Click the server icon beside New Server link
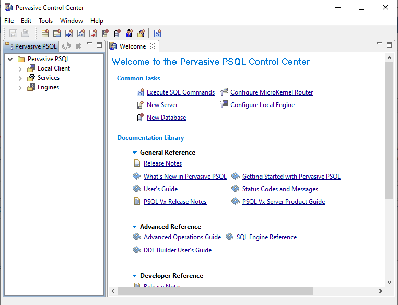The image size is (398, 305). pos(141,105)
